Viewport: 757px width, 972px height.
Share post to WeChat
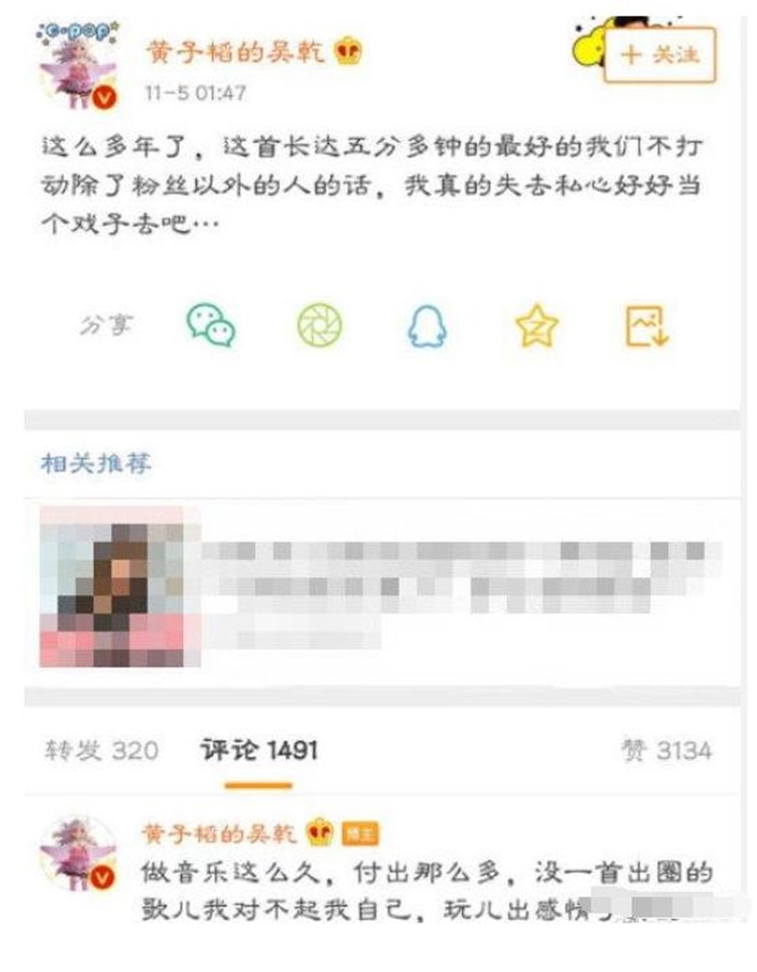pos(211,325)
